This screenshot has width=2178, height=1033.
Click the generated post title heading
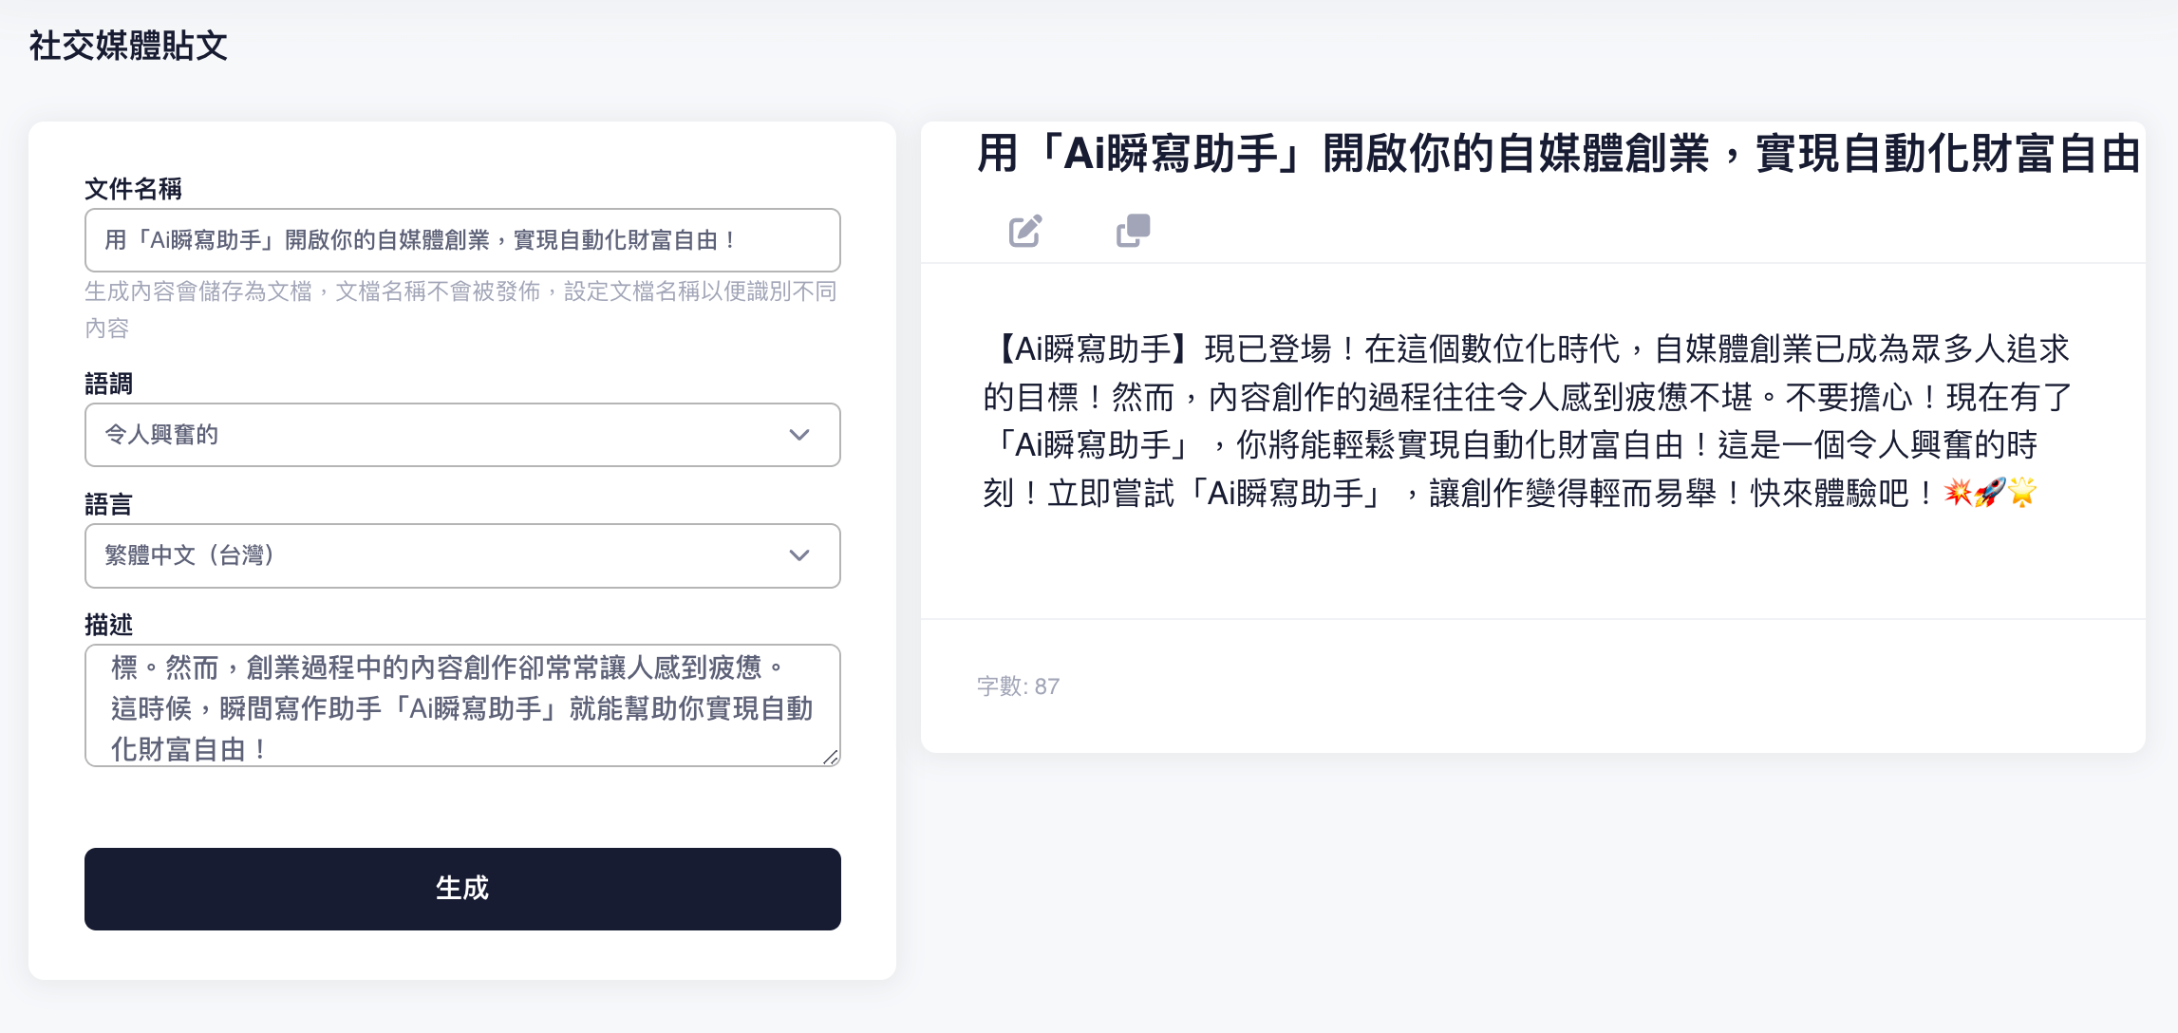pos(1557,154)
